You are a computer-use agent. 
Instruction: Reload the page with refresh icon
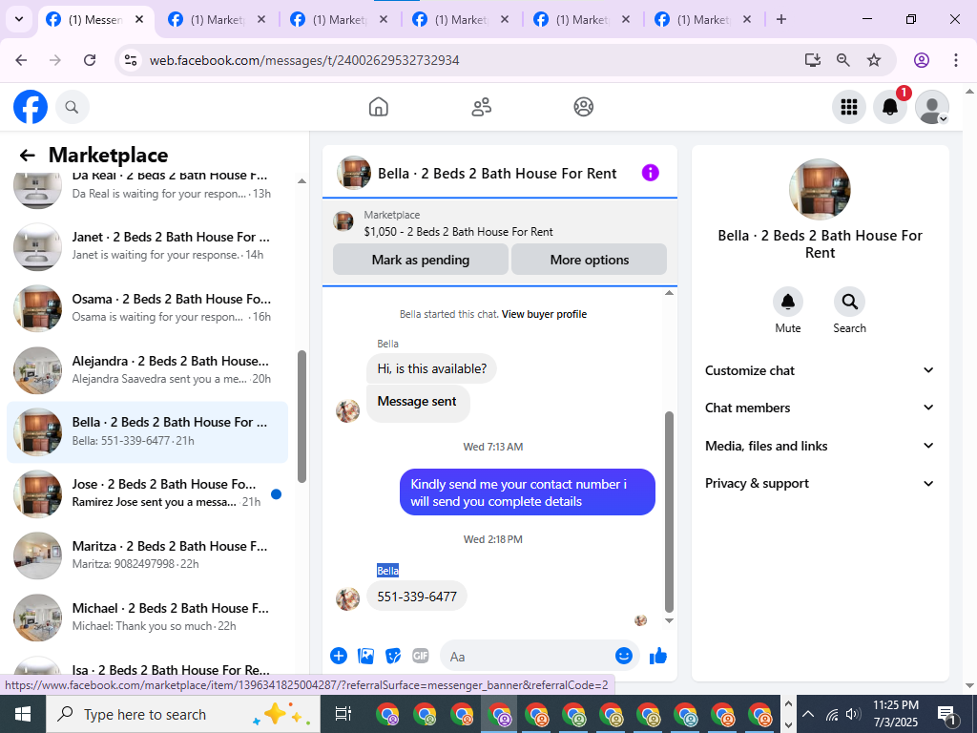tap(90, 60)
